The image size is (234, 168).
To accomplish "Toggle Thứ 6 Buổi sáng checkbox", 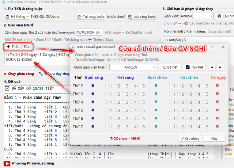I will tap(93, 118).
